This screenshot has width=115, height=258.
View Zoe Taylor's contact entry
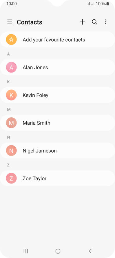pos(57,179)
